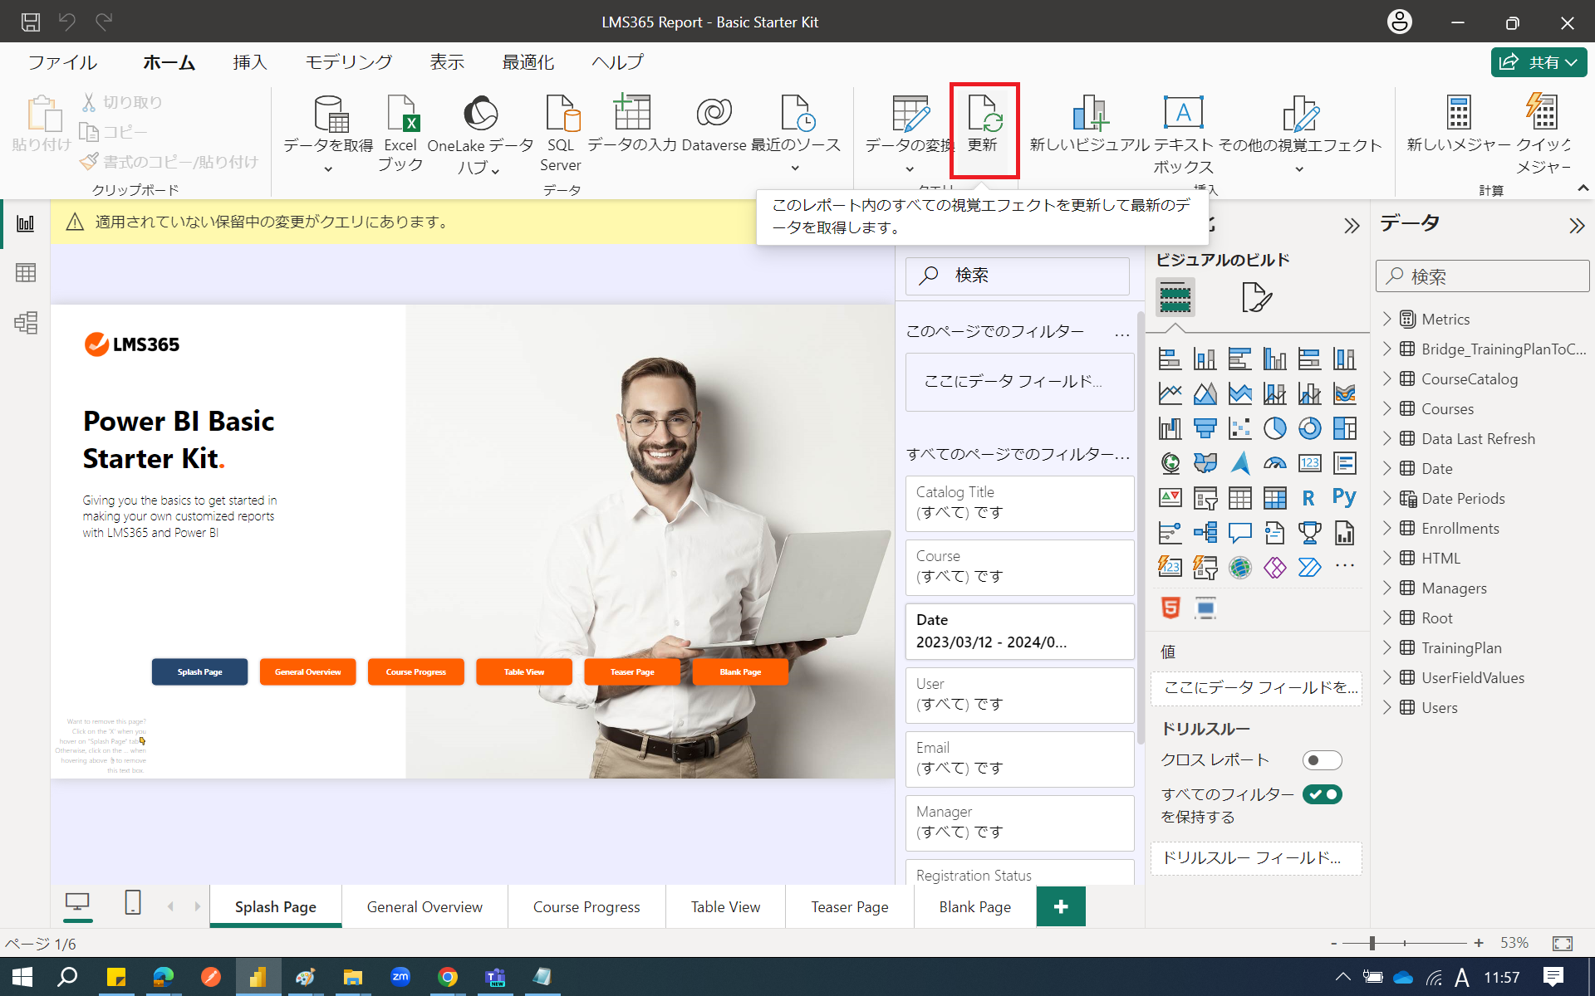Collapse the Visualizations pane
This screenshot has width=1595, height=996.
point(1352,226)
